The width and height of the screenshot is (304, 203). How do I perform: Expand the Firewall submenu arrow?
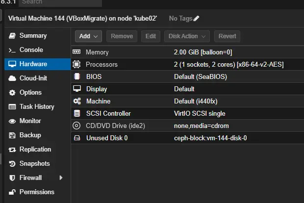(x=61, y=178)
